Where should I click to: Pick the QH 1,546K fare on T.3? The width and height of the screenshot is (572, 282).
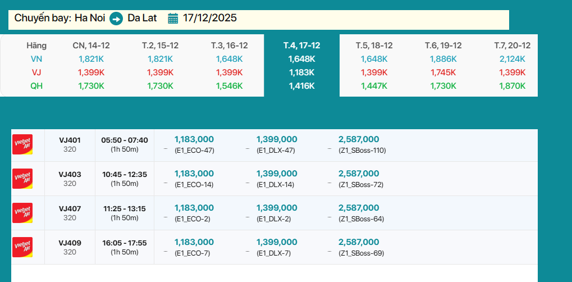pyautogui.click(x=229, y=86)
